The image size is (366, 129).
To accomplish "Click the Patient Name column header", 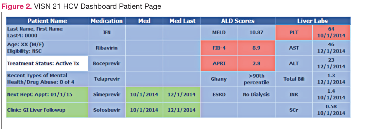I will (47, 21).
